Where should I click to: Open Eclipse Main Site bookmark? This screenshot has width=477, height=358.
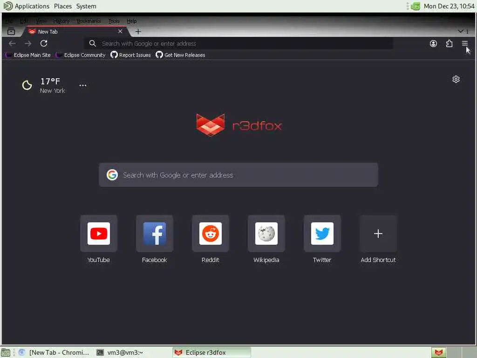click(28, 55)
